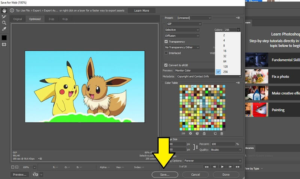Click the Preview... button
300x179 pixels.
click(x=19, y=175)
